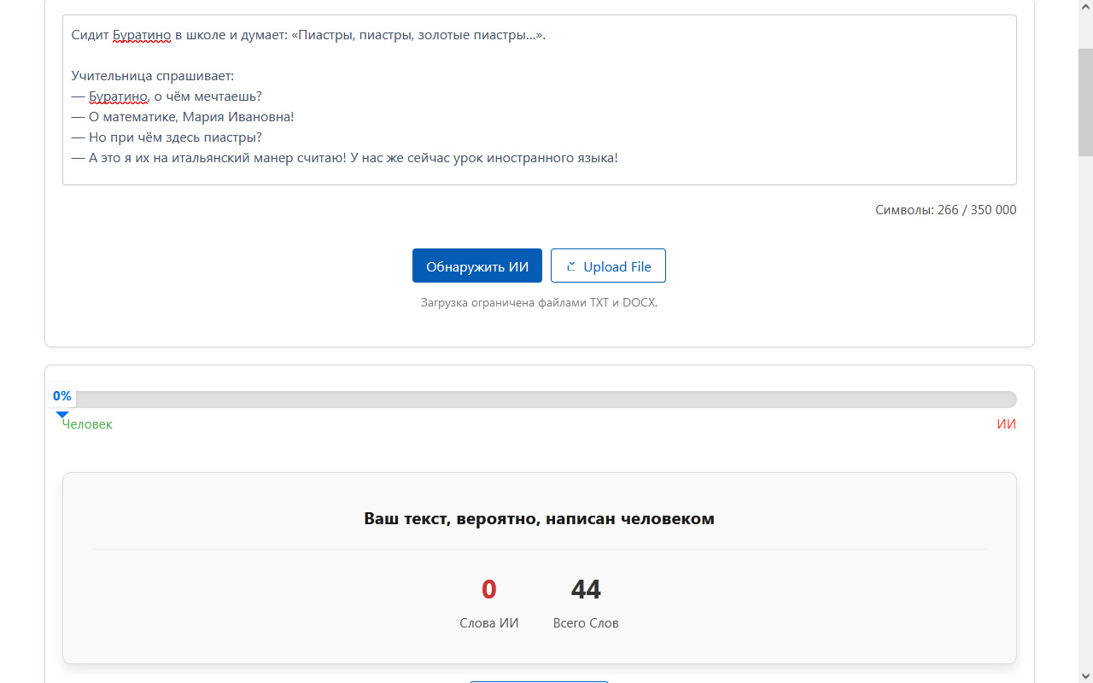Click the 44 Всего Слов count
The image size is (1093, 683).
pos(586,590)
